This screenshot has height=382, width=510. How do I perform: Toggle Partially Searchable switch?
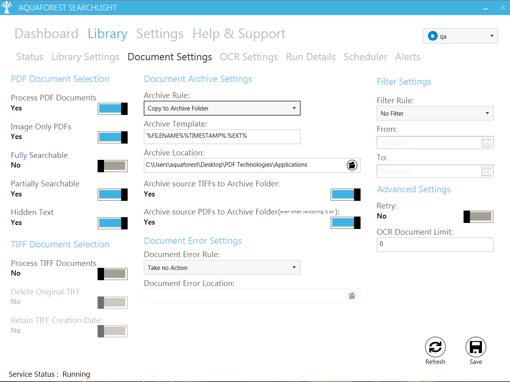point(113,194)
